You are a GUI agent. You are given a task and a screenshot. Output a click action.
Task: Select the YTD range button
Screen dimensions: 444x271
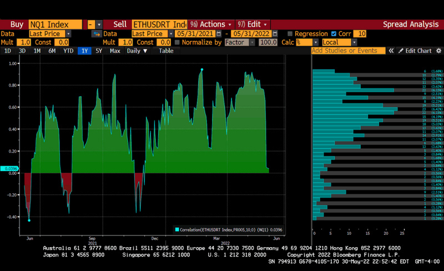[68, 51]
